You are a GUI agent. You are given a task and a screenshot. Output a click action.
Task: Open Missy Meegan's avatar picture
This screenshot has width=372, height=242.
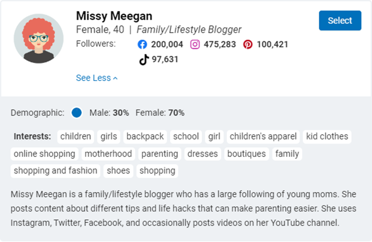pyautogui.click(x=39, y=38)
